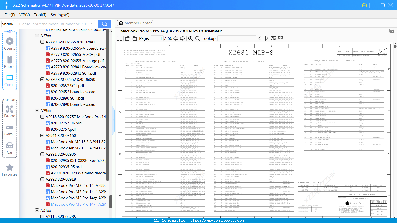
Task: Zoom in on the schematic
Action: click(191, 38)
